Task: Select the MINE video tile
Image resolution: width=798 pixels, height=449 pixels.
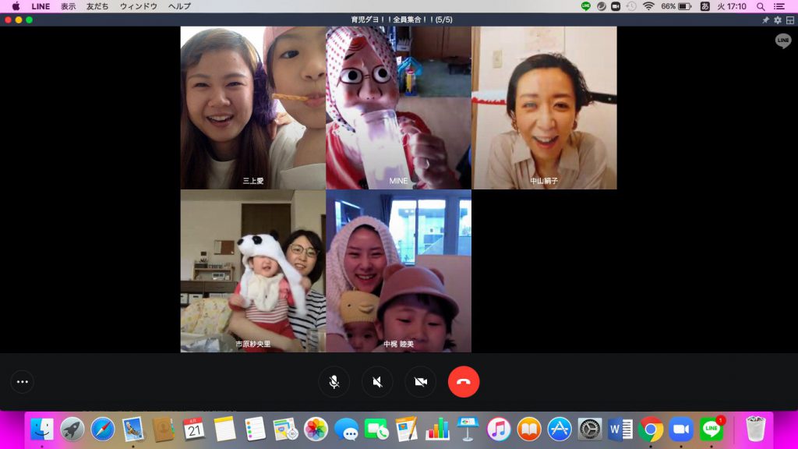Action: point(398,108)
